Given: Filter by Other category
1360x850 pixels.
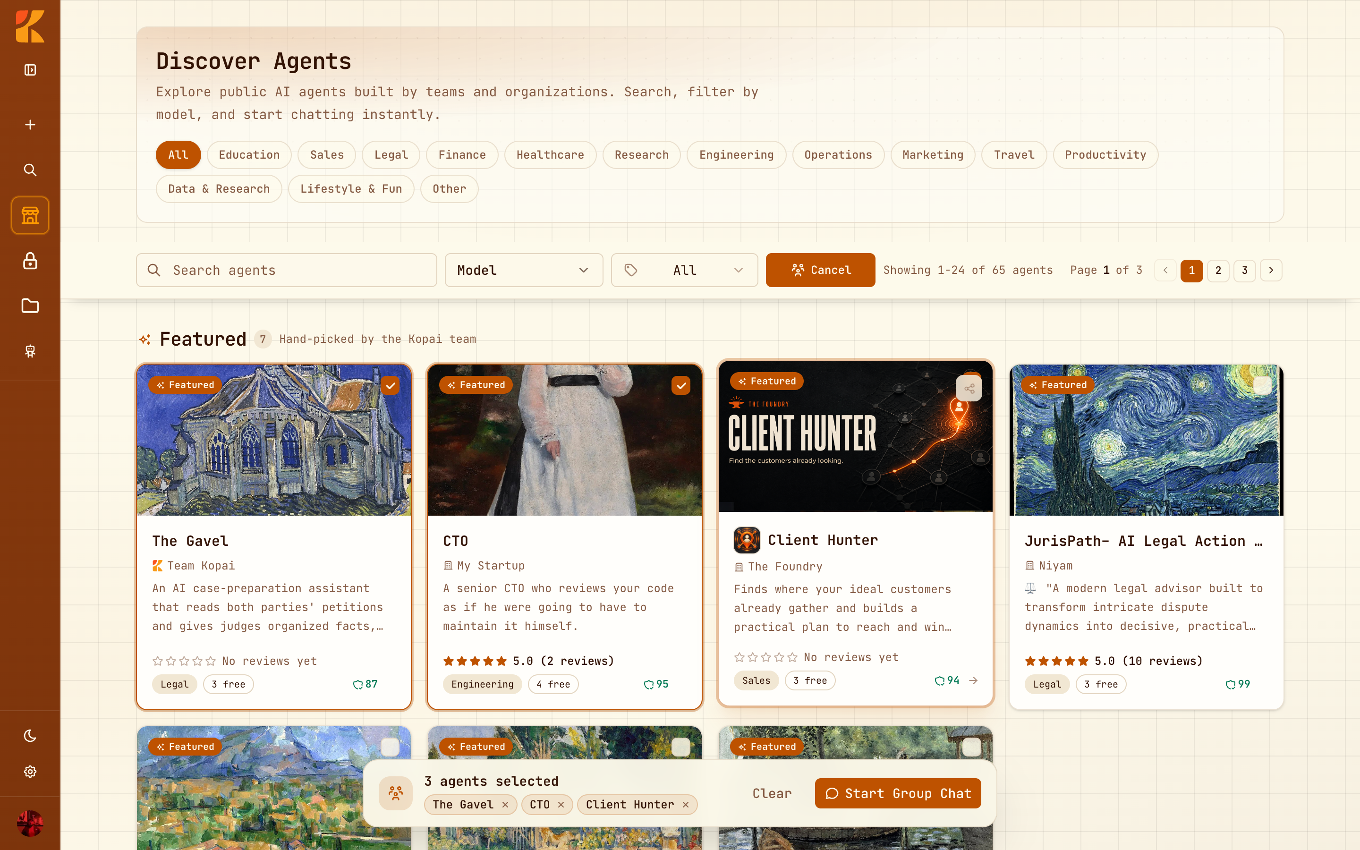Looking at the screenshot, I should [x=449, y=189].
